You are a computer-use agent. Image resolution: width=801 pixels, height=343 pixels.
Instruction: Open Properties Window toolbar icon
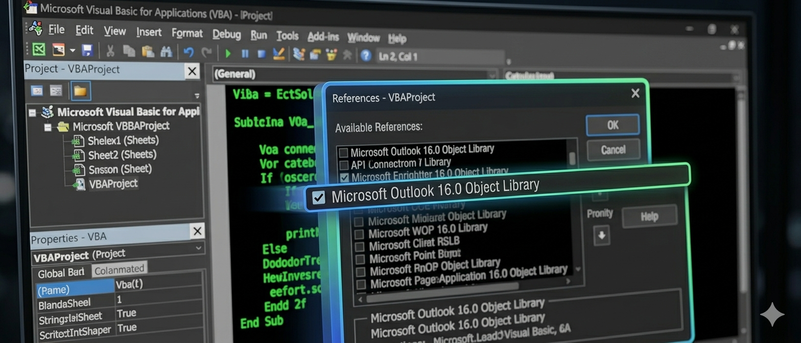click(x=315, y=55)
